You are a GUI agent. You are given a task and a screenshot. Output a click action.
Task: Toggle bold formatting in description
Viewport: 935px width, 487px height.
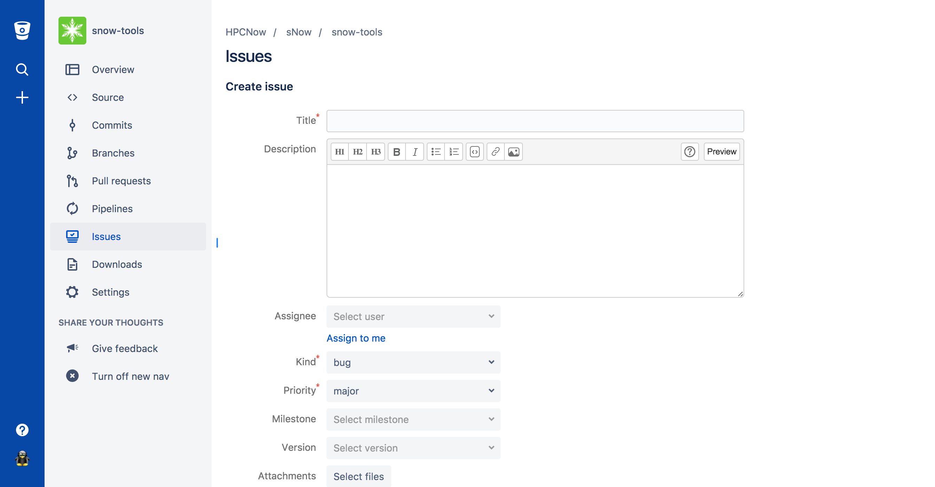pos(397,152)
